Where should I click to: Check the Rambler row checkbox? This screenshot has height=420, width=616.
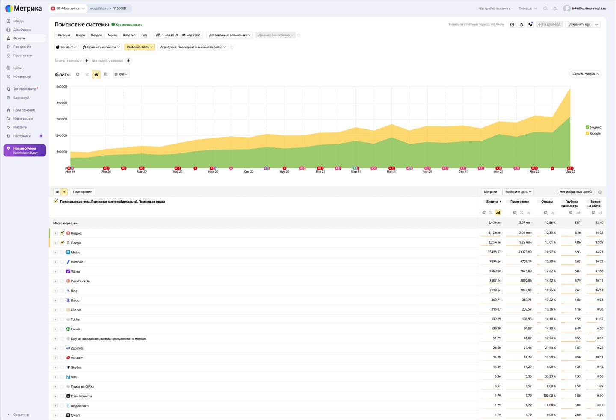coord(62,262)
